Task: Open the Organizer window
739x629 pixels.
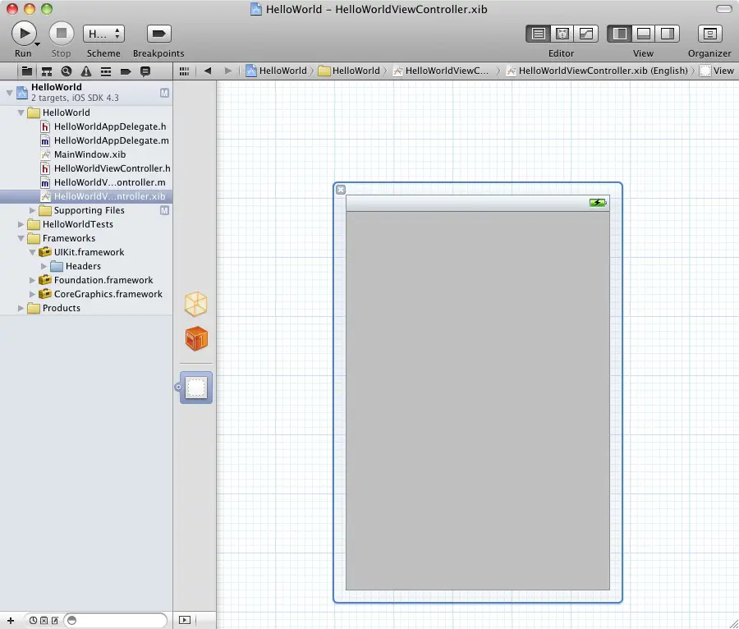Action: coord(709,34)
